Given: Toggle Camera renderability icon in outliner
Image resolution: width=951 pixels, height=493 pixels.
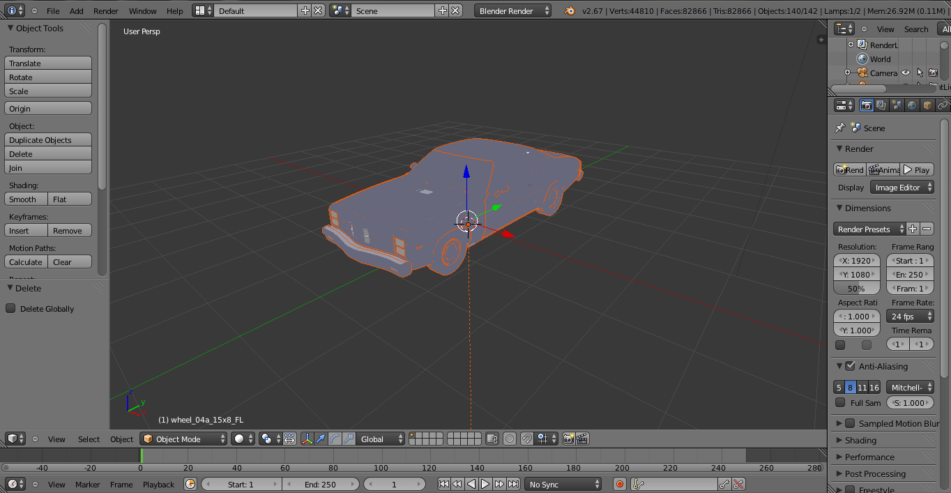Looking at the screenshot, I should 933,73.
